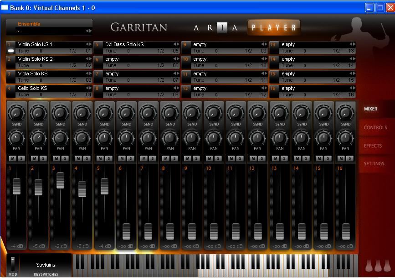Click the Sustains keyswitch display
The height and width of the screenshot is (278, 395).
(46, 265)
